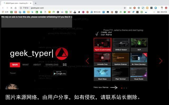Show previous themes with left red arrow
The width and height of the screenshot is (169, 105).
87,61
